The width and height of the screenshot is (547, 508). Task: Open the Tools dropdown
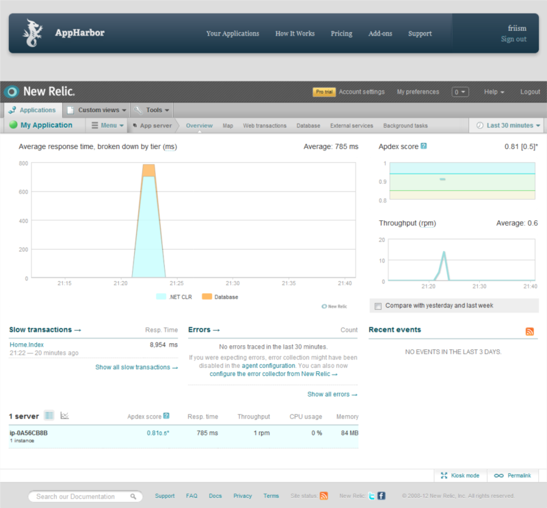[x=152, y=110]
